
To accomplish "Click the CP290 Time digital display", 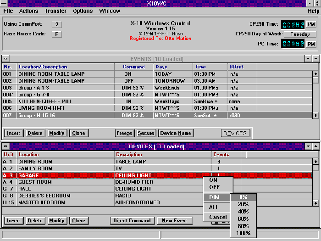I will point(293,25).
